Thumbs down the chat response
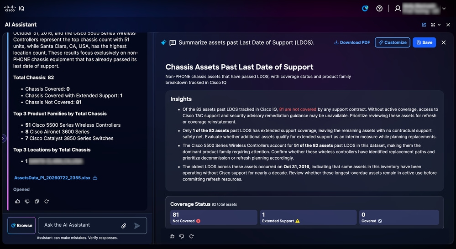The width and height of the screenshot is (456, 249). coord(27,202)
